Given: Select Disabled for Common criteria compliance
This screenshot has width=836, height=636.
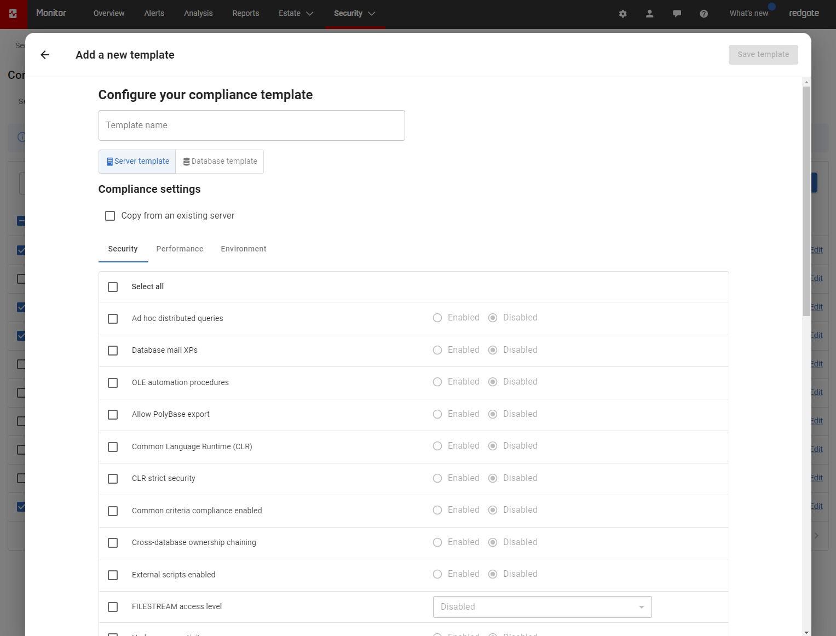Looking at the screenshot, I should (493, 510).
